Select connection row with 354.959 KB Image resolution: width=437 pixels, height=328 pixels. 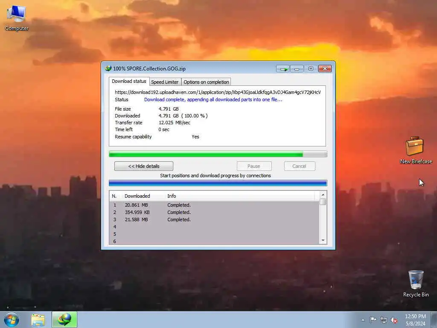pos(214,212)
